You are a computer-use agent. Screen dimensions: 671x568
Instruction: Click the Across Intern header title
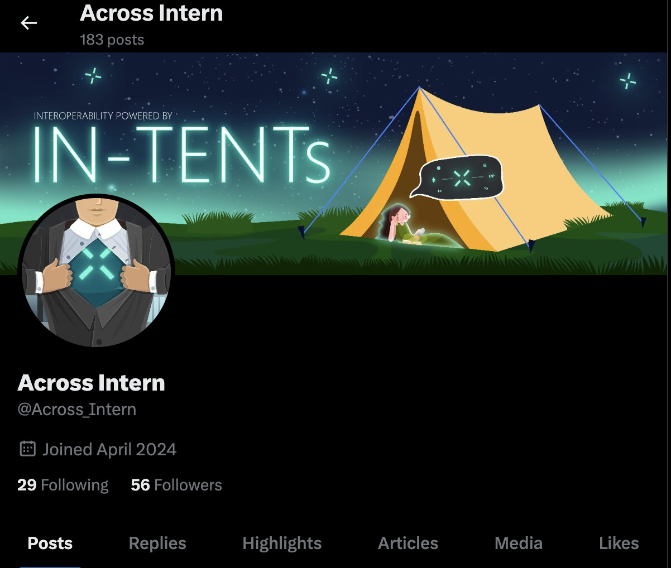click(151, 13)
